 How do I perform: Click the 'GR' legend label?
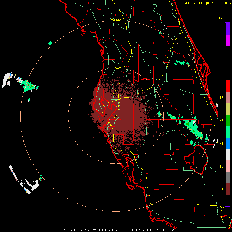pyautogui.click(x=221, y=98)
